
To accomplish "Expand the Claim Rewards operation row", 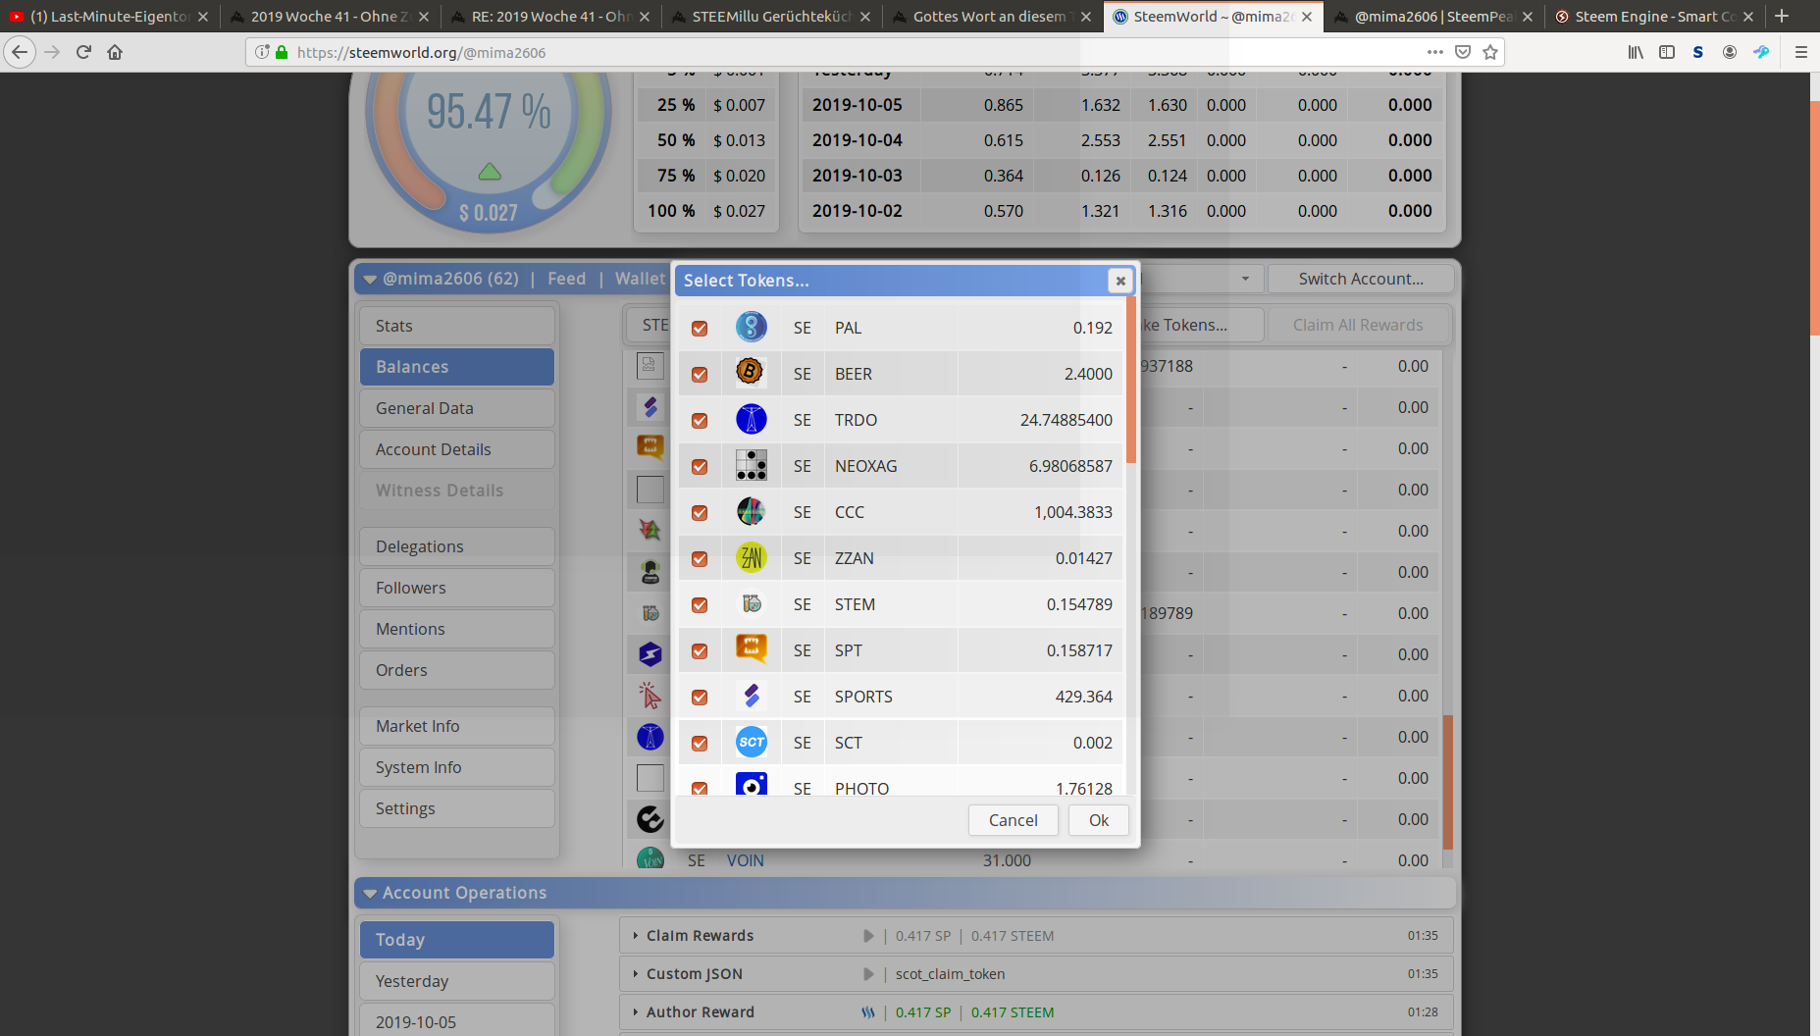I will 636,936.
